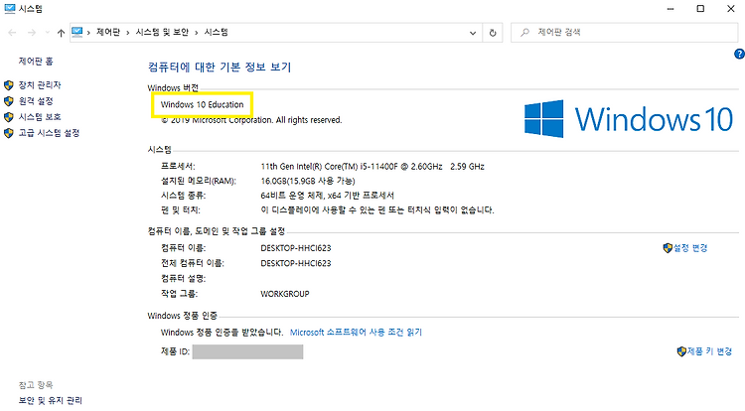The width and height of the screenshot is (745, 411).
Task: Open 보안 및 유지 관리 link
Action: (51, 400)
